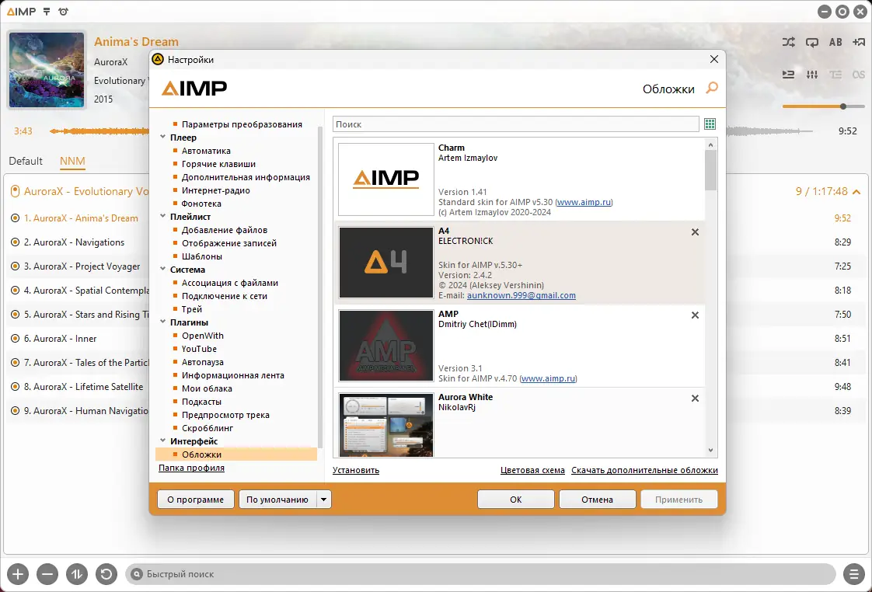872x592 pixels.
Task: Open playback queue icon in main window
Action: (789, 75)
